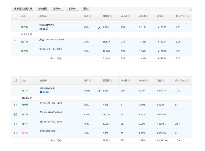Click help icon beside 花费 in top header
This screenshot has width=205, height=151.
click(163, 16)
